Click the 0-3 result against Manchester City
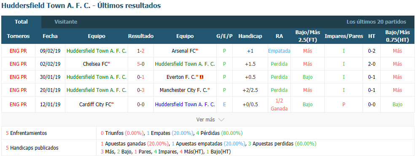Screen dimensions: 417x156 coord(141,90)
